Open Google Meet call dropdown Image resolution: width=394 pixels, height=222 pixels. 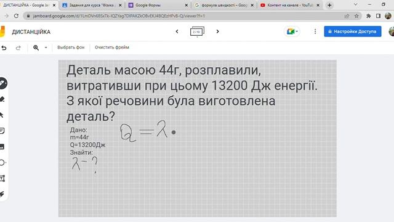coord(292,31)
